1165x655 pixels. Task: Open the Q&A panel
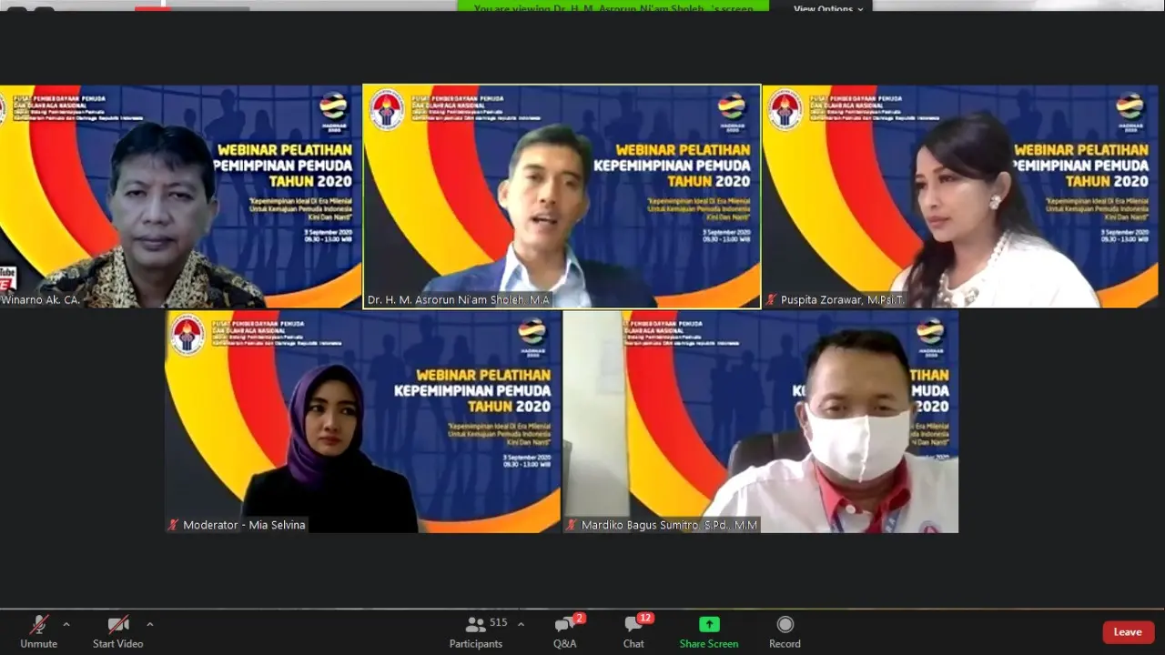(565, 631)
